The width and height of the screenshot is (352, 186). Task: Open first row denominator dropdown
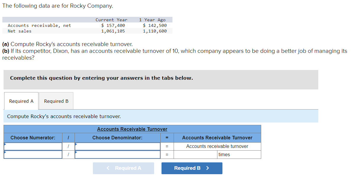pos(118,146)
